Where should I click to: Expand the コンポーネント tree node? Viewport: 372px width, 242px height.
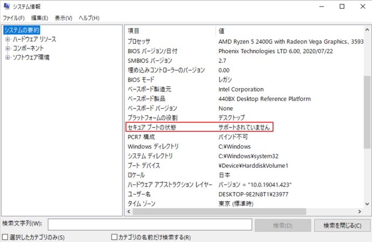pyautogui.click(x=8, y=48)
